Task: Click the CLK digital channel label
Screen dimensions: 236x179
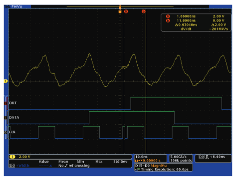Action: (12, 132)
